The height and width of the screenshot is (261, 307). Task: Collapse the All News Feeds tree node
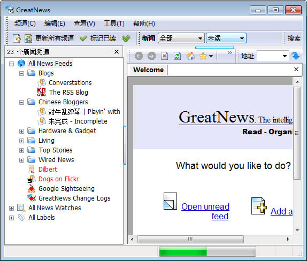click(x=12, y=64)
